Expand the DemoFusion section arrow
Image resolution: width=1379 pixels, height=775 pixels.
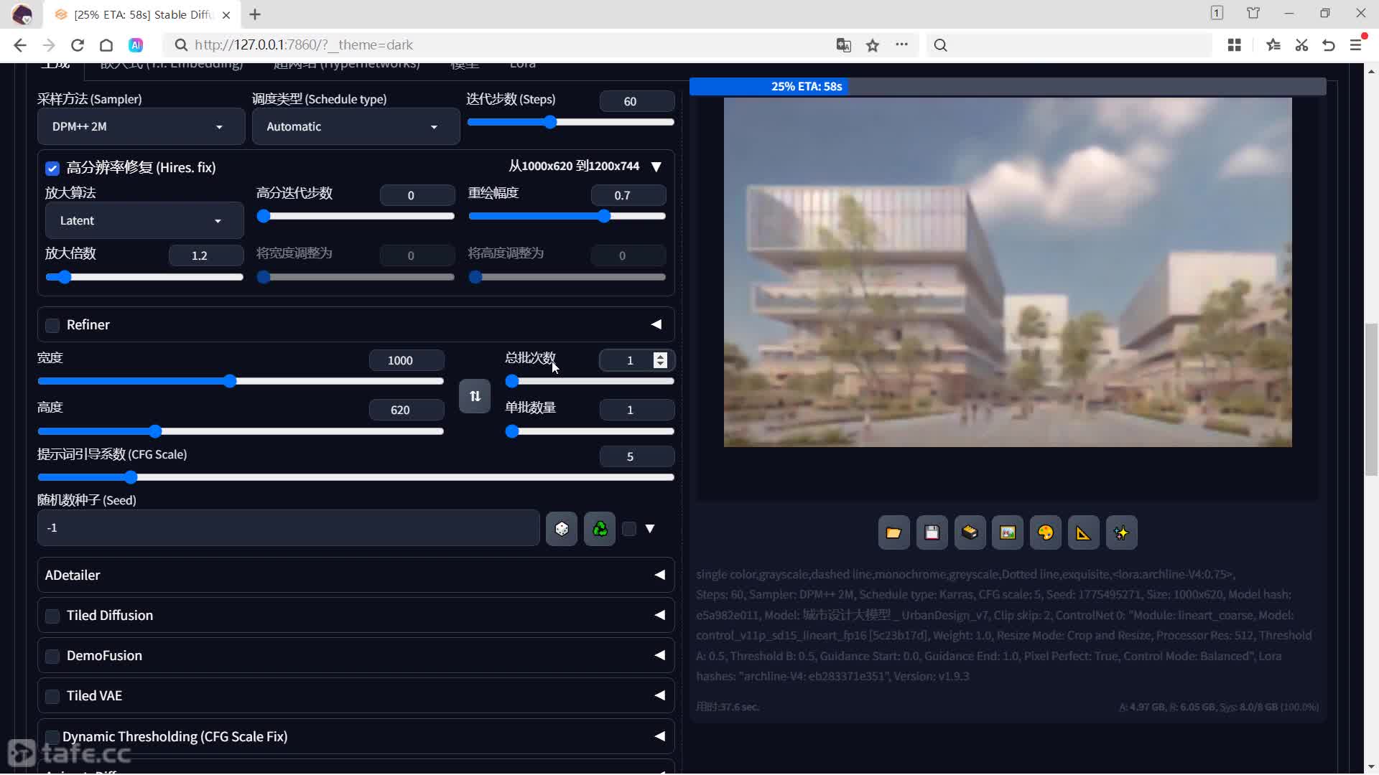659,655
